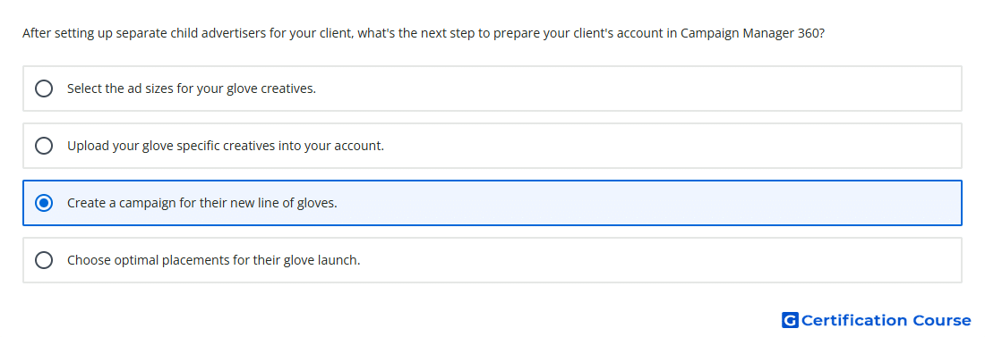Screen dimensions: 985x337
Task: Pick the first answer card about ad sizes
Action: pyautogui.click(x=492, y=88)
